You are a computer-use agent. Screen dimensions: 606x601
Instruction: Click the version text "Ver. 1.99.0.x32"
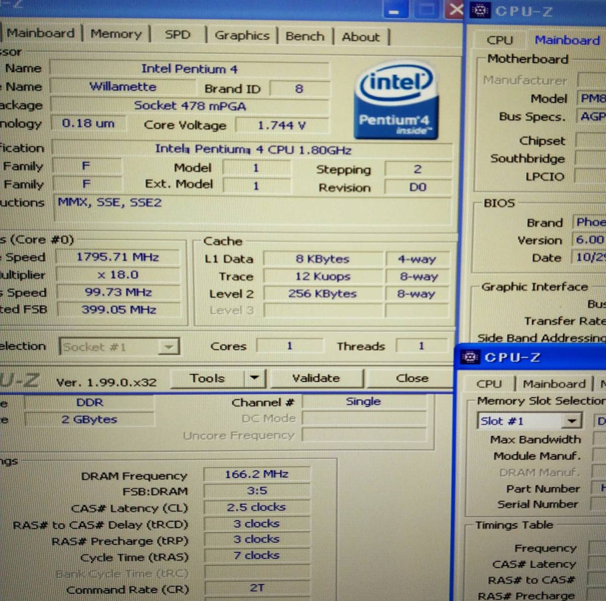pyautogui.click(x=106, y=383)
